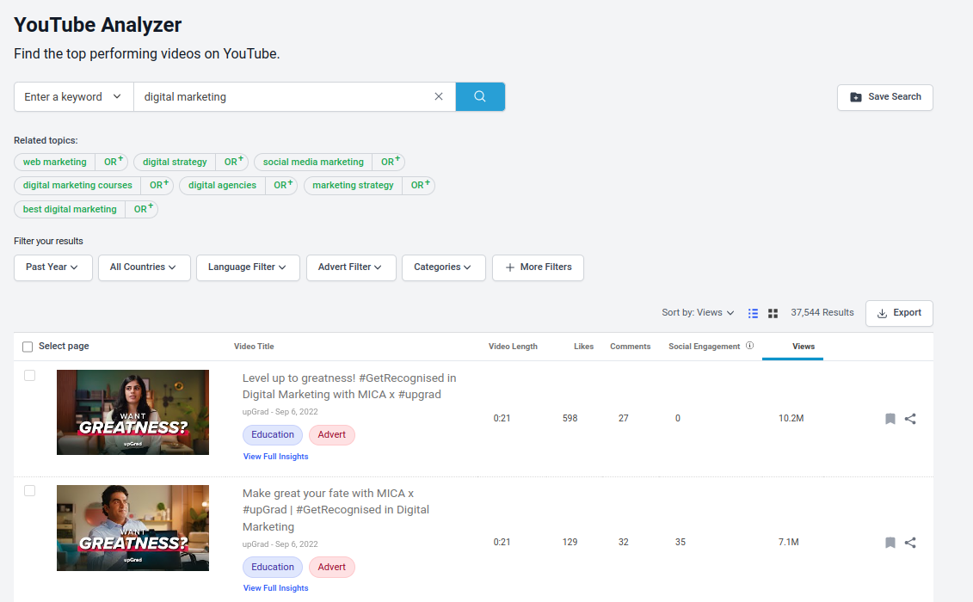973x602 pixels.
Task: Click Advert tag on 'Level up to greatness'
Action: tap(331, 434)
